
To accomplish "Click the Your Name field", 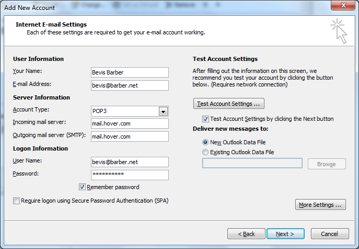I will [x=130, y=72].
